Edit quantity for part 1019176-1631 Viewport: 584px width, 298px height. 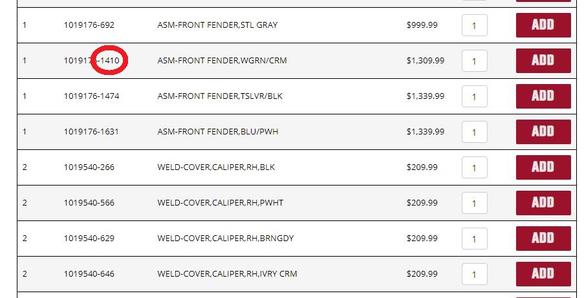[474, 133]
